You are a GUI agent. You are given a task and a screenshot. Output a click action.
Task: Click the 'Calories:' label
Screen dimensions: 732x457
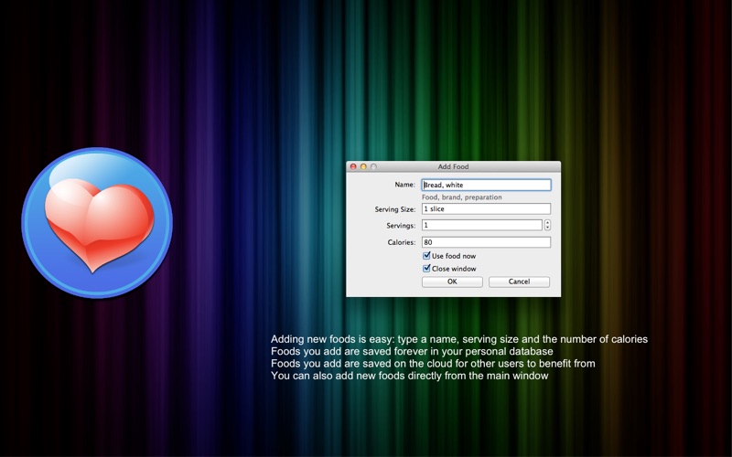(x=402, y=242)
